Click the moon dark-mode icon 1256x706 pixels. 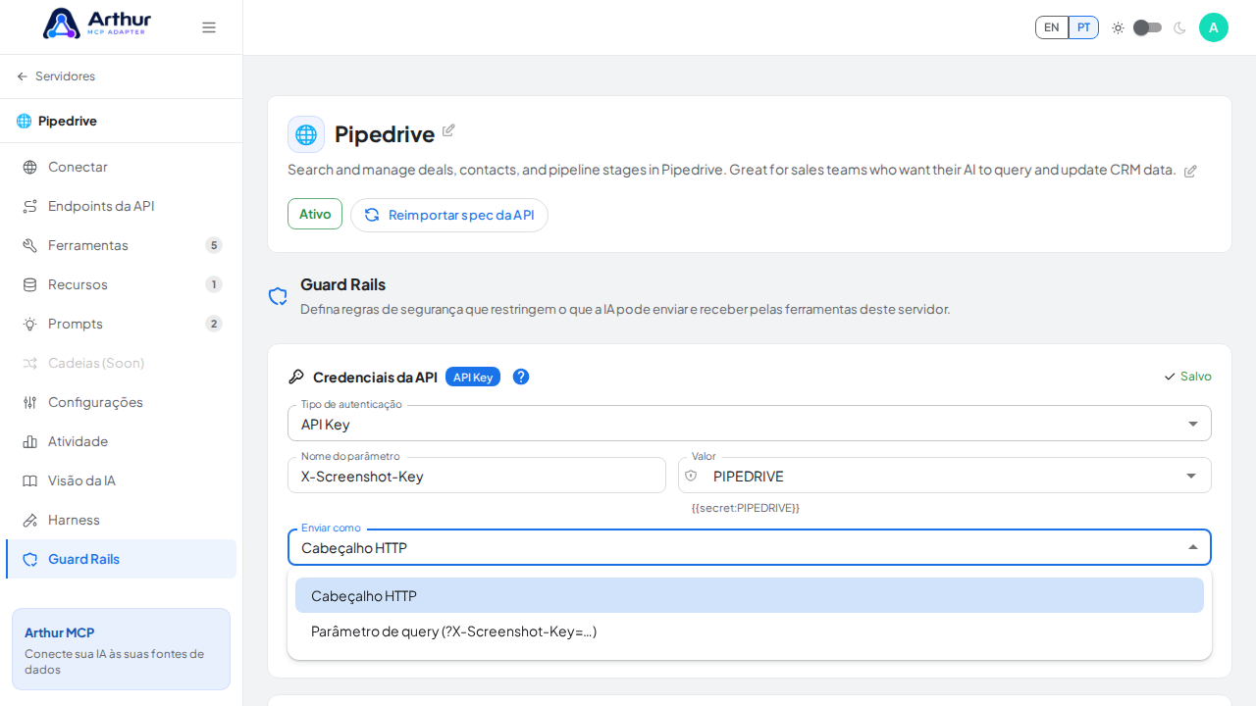(1179, 27)
